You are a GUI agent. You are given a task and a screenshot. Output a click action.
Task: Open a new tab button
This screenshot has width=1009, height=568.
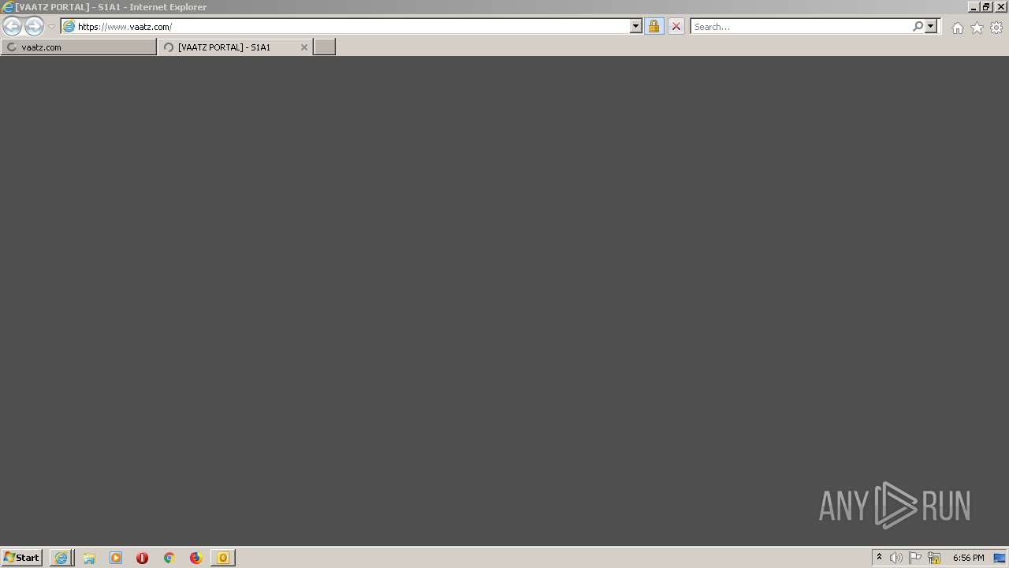pyautogui.click(x=325, y=47)
